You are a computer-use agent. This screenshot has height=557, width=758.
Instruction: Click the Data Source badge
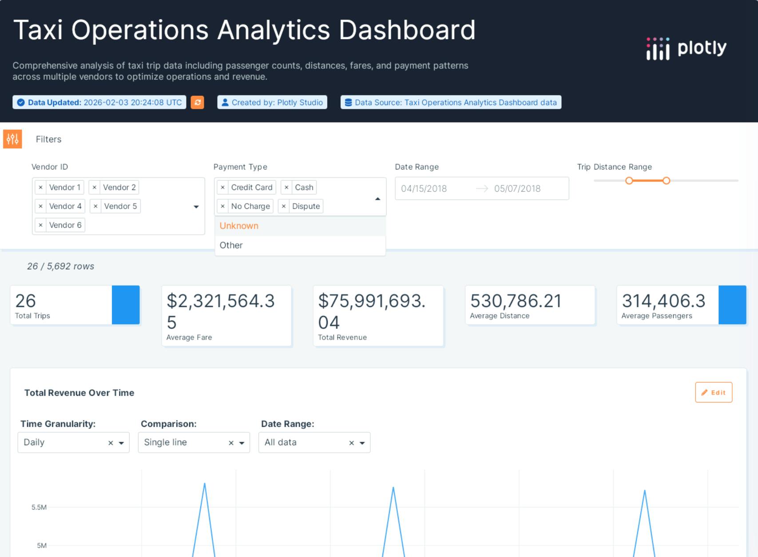coord(451,103)
